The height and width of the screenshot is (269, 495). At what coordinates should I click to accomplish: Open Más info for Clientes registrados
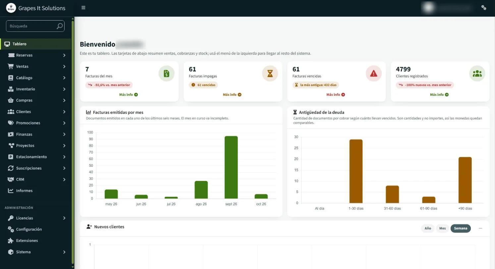click(439, 95)
